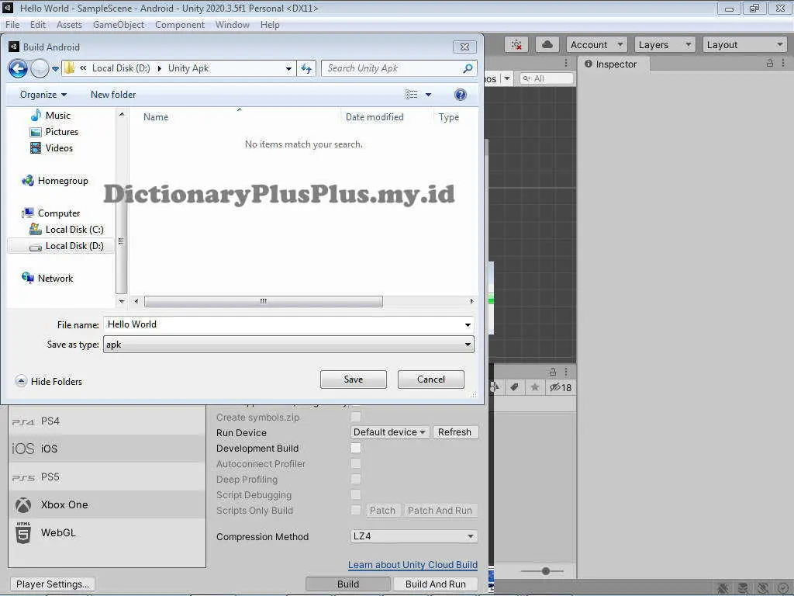The width and height of the screenshot is (794, 596).
Task: Open the Edit menu
Action: [x=38, y=25]
